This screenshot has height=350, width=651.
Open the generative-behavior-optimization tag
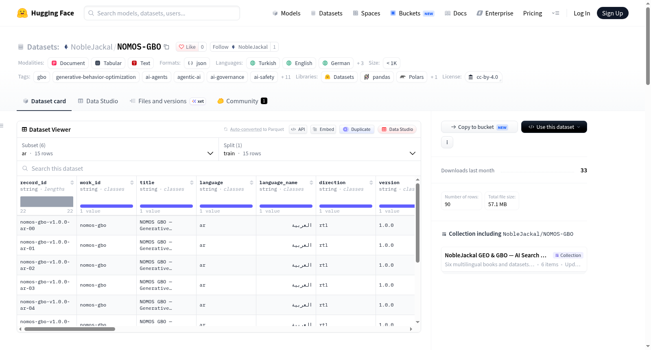point(96,77)
